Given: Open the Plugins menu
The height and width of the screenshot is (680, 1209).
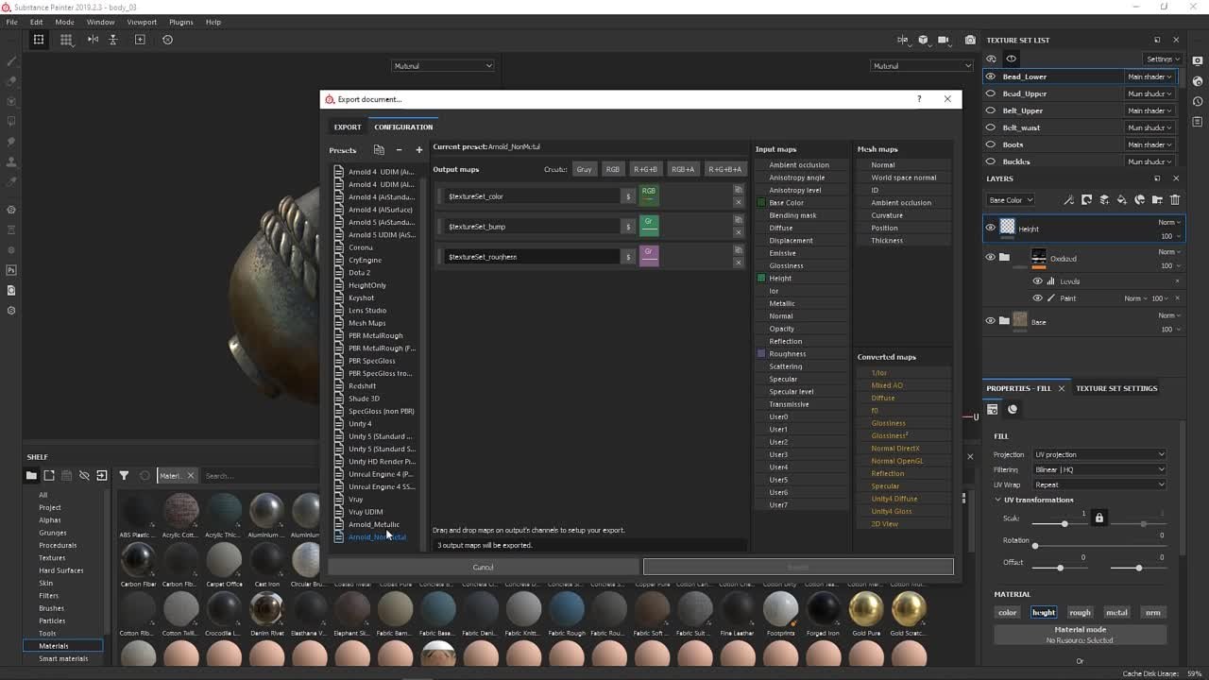Looking at the screenshot, I should tap(180, 22).
